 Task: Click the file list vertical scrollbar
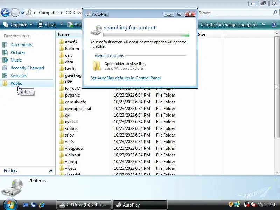277,87
